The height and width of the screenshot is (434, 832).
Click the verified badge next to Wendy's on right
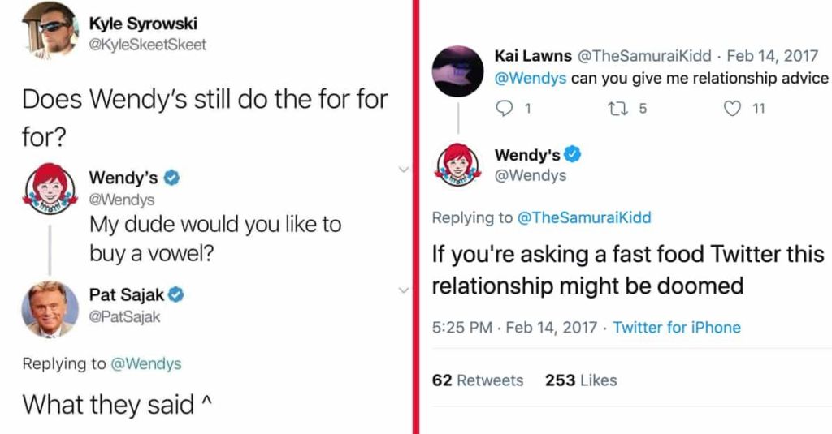click(573, 155)
